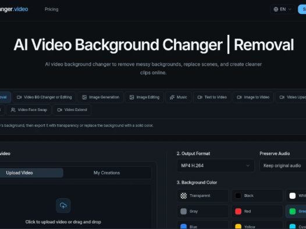The height and width of the screenshot is (229, 306).
Task: Click the globe language icon
Action: click(276, 9)
